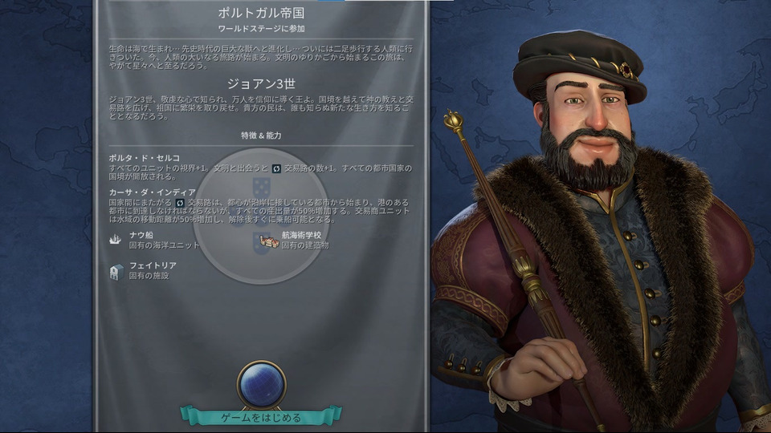
Task: Click the ワールドステージに参加 subtitle
Action: 261,29
